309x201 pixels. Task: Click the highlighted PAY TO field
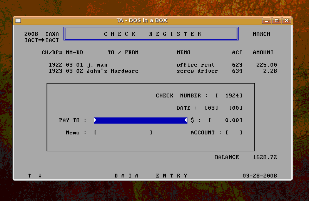coord(140,121)
